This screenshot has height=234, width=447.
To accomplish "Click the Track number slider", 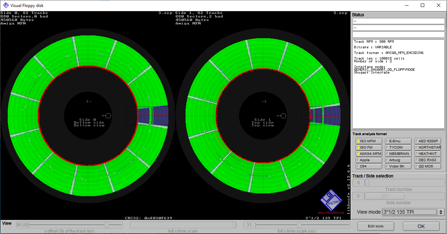I will click(405, 183).
